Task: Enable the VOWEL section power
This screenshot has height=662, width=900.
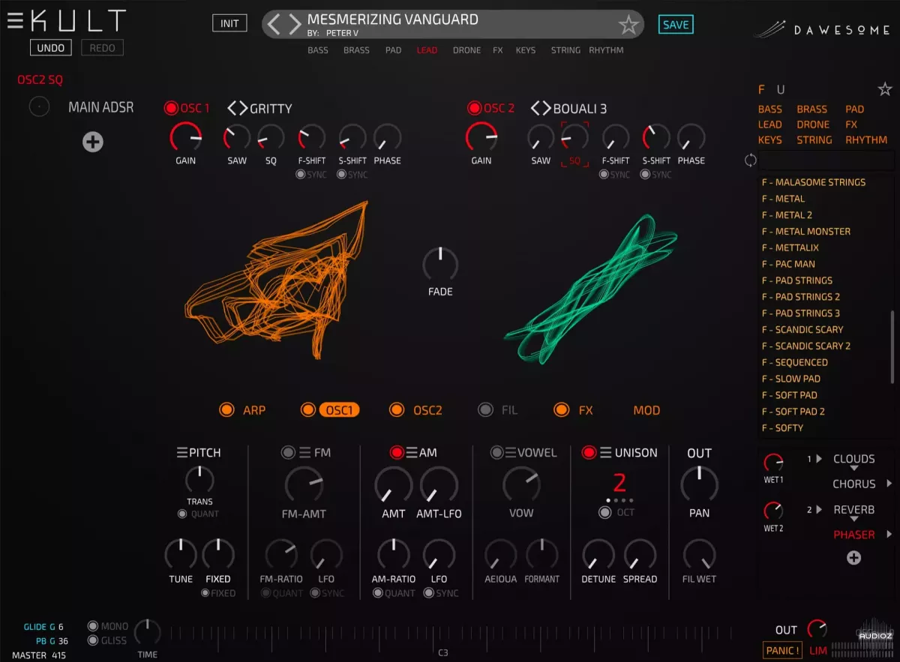Action: (x=496, y=453)
